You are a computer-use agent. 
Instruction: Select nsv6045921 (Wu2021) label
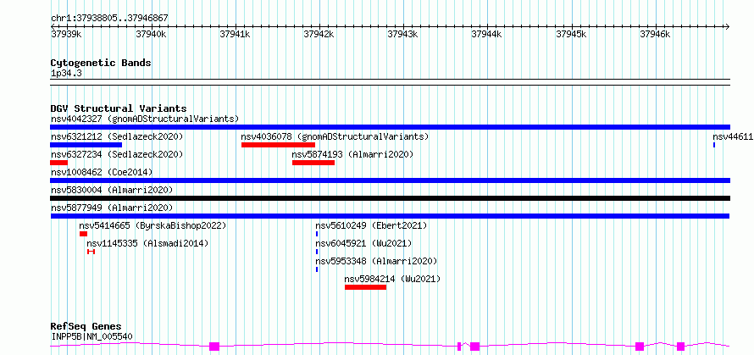[363, 243]
